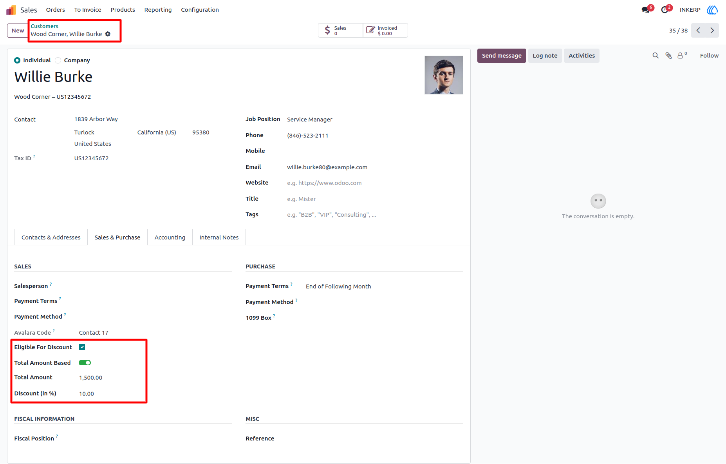Screen dimensions: 726x464
Task: Open the Configuration menu
Action: pos(200,10)
